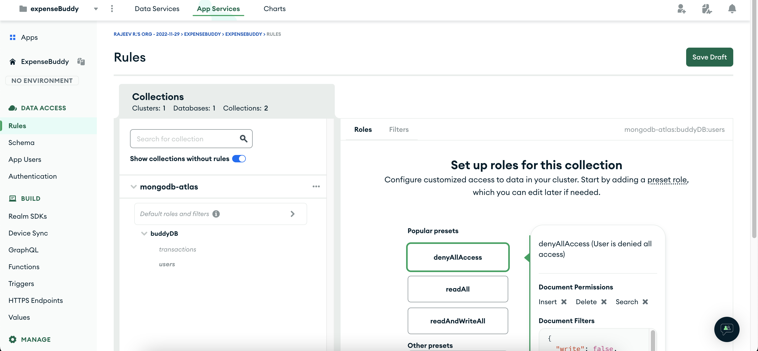
Task: Select the users collection
Action: (167, 264)
